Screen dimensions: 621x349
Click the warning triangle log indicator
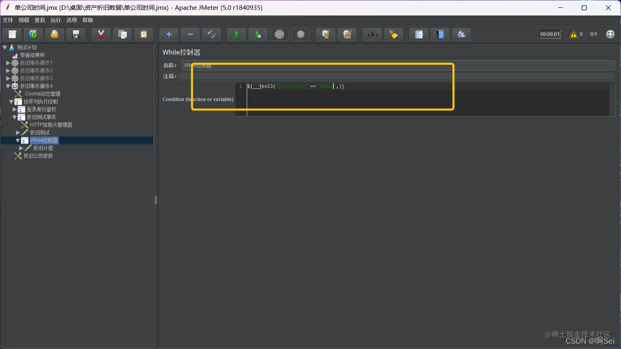tap(573, 34)
